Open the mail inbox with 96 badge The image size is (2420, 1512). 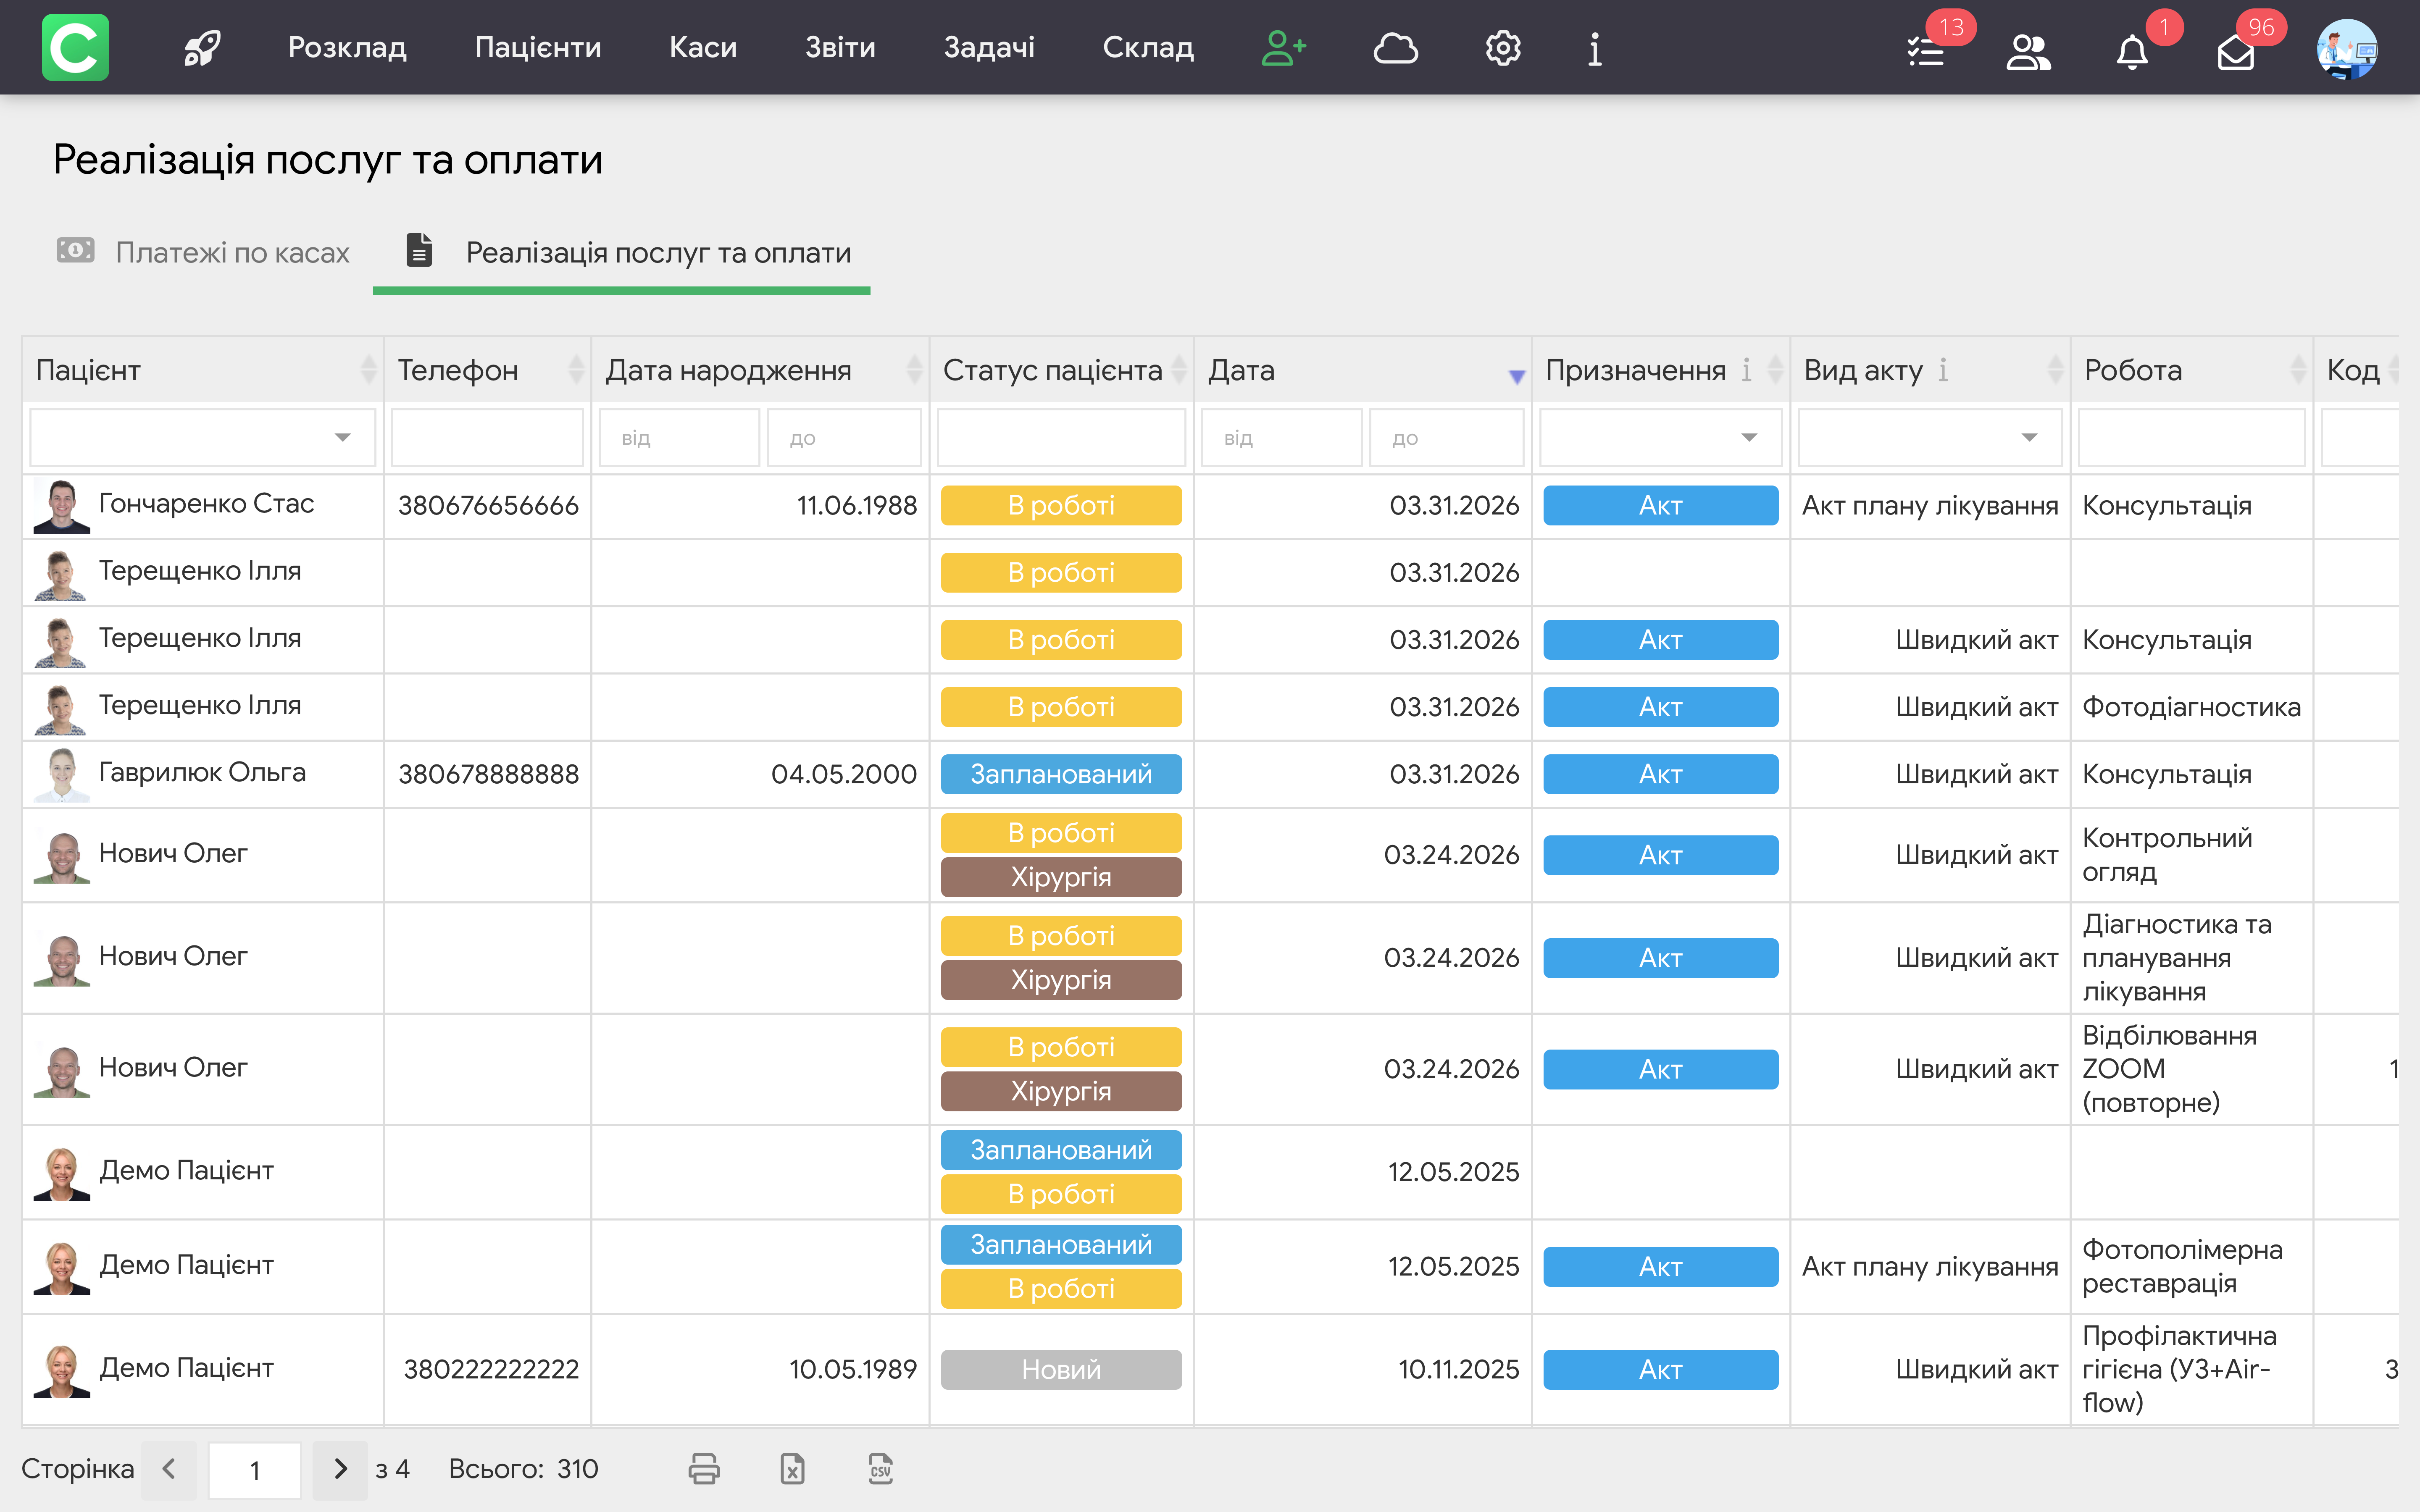click(x=2235, y=52)
